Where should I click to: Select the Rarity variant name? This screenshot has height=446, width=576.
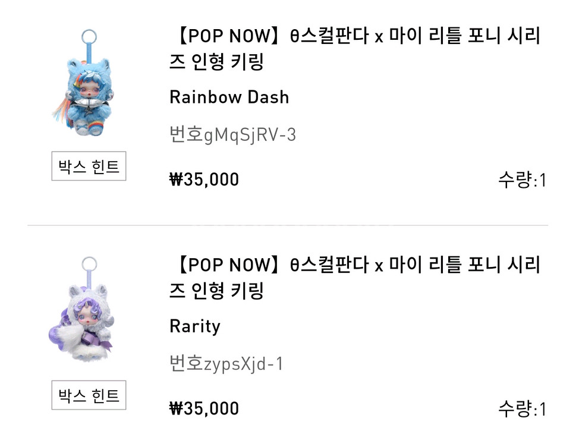click(194, 326)
